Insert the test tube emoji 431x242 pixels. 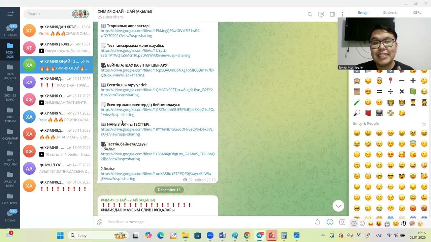click(357, 102)
